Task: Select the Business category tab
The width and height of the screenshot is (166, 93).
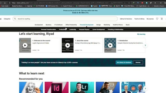Action: pos(49,25)
